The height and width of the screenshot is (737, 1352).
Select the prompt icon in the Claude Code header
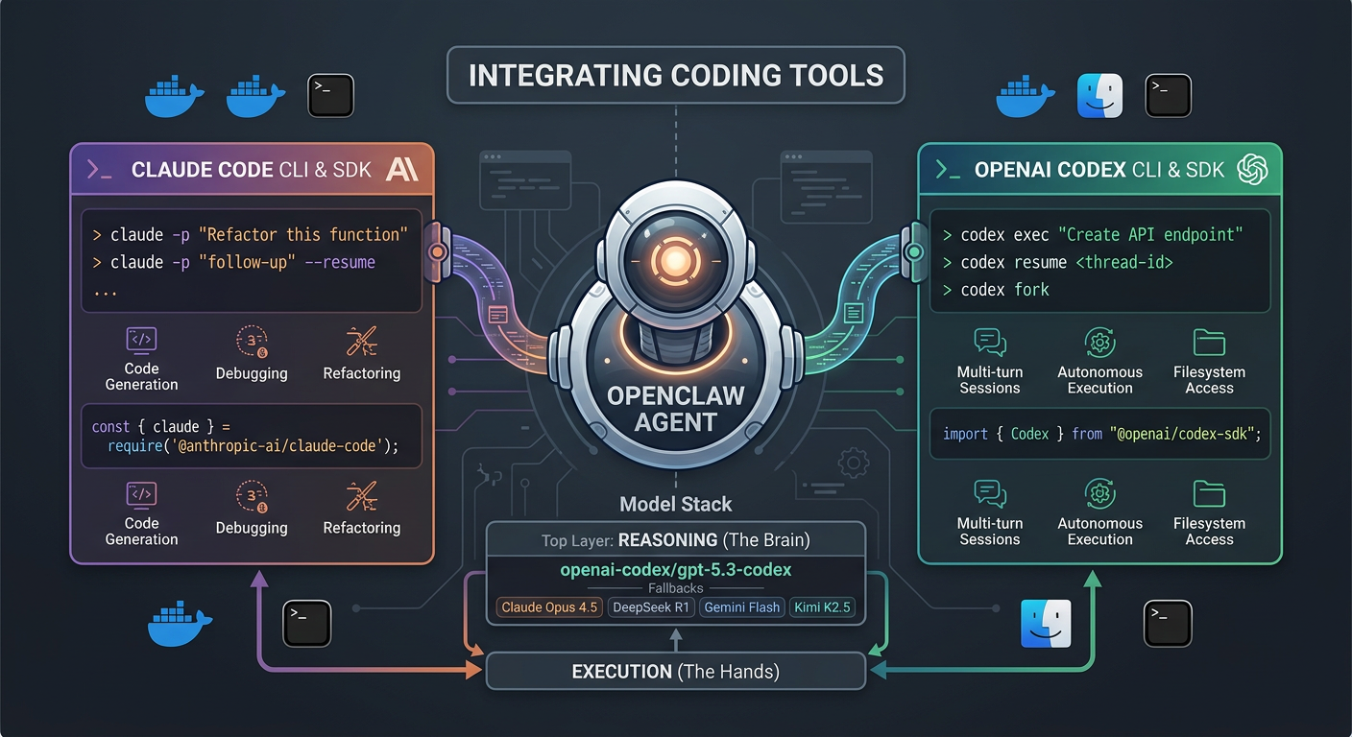pos(101,170)
